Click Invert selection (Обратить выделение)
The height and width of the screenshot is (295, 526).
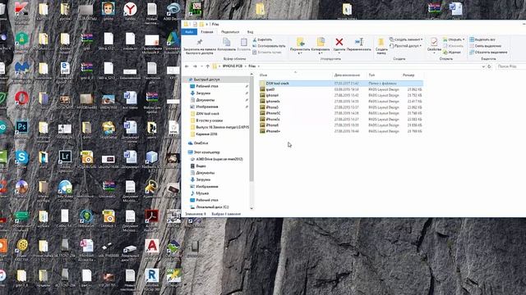click(488, 52)
